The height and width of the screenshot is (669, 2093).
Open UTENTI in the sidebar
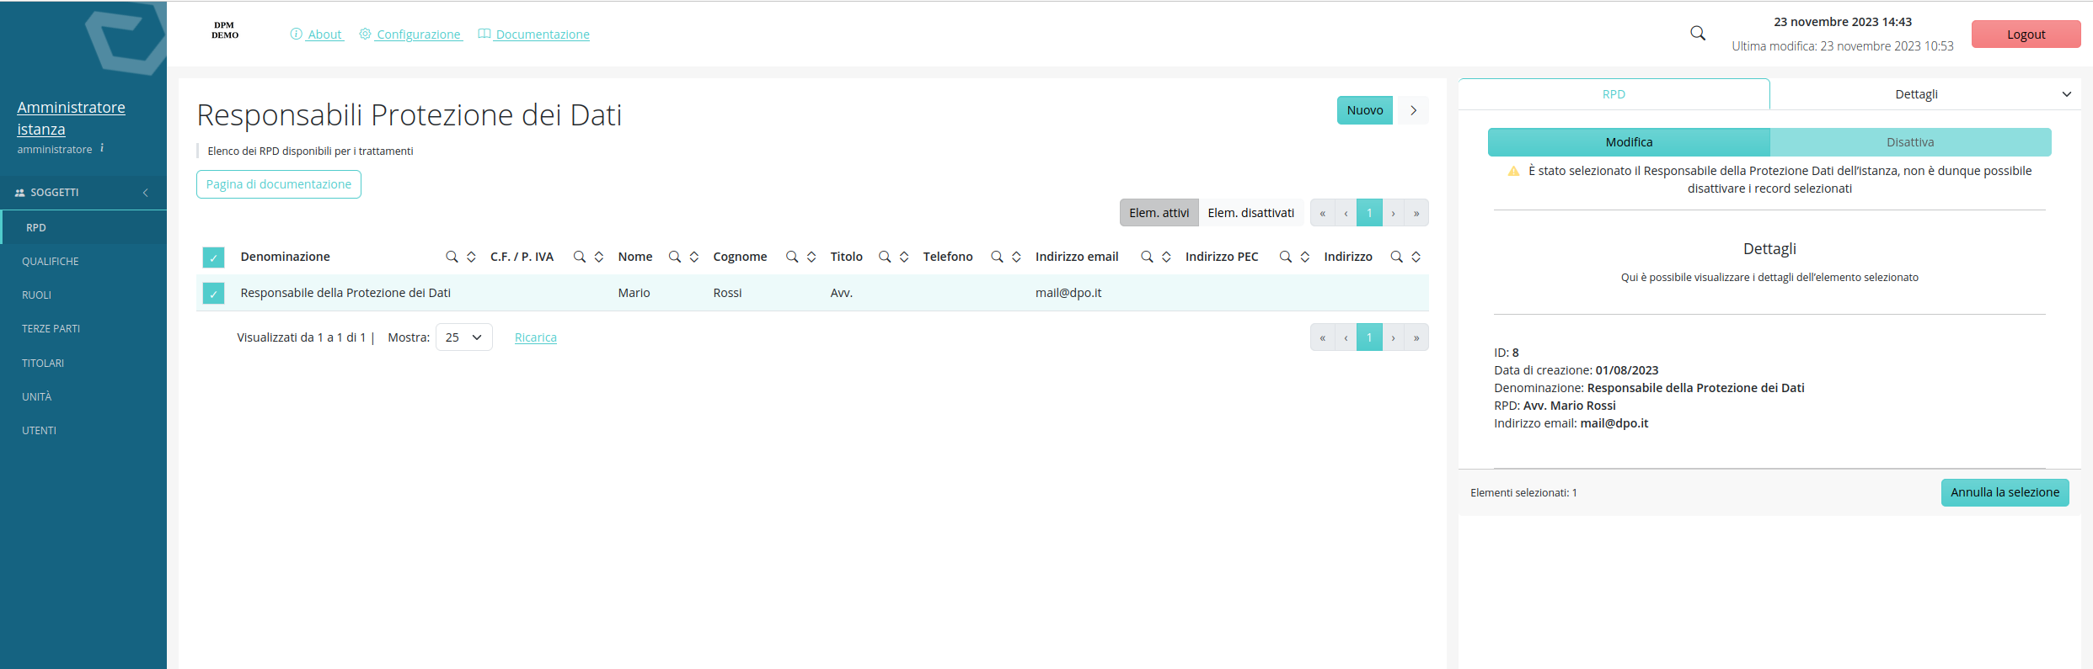click(x=83, y=431)
